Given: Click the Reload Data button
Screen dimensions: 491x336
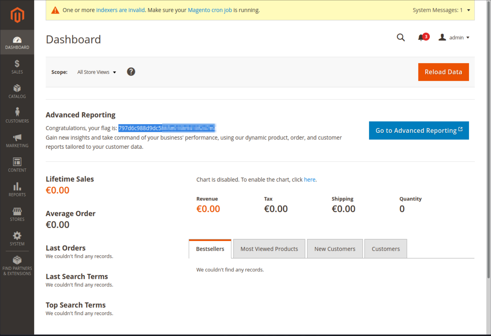Looking at the screenshot, I should click(443, 72).
